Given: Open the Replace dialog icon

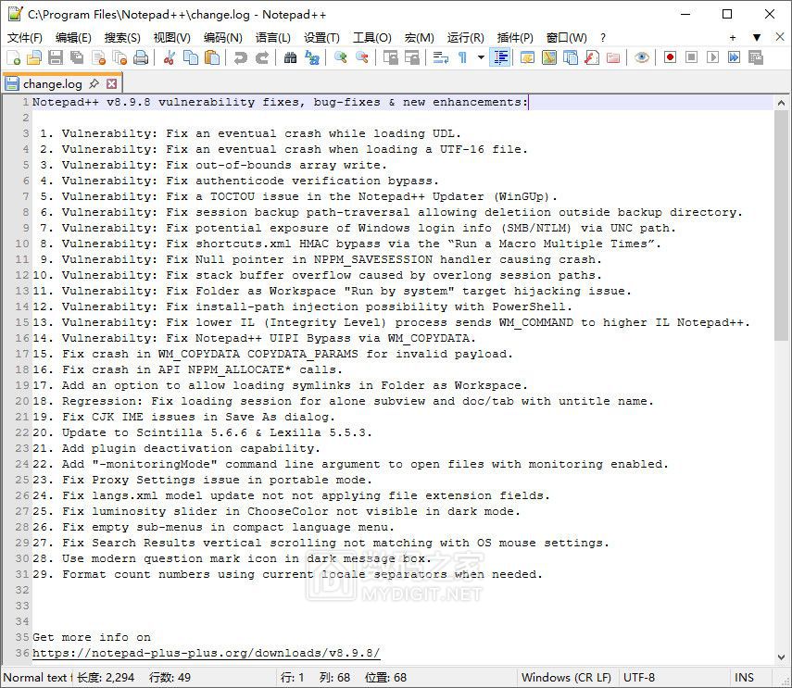Looking at the screenshot, I should 311,57.
